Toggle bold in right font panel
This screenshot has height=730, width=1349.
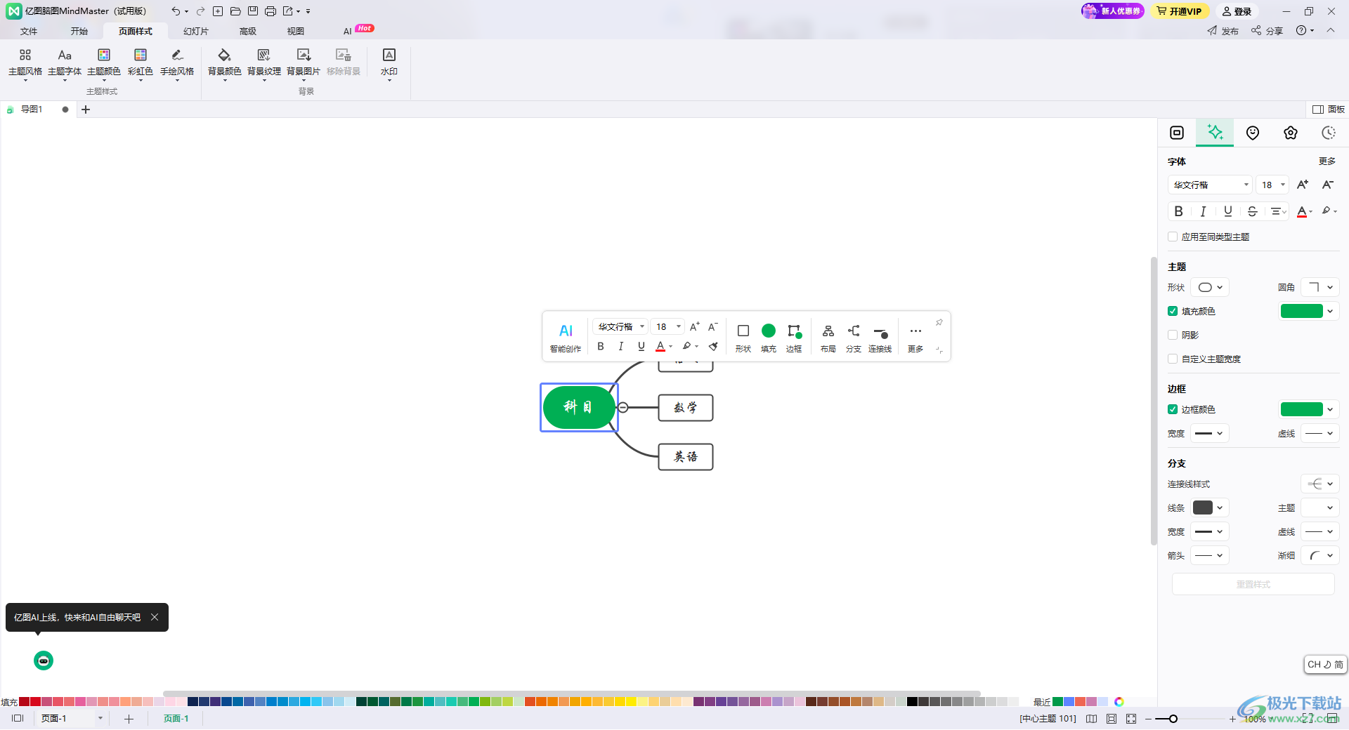1178,211
